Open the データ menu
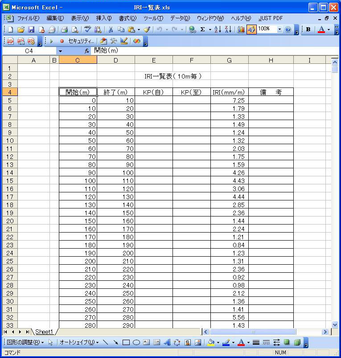 [180, 18]
